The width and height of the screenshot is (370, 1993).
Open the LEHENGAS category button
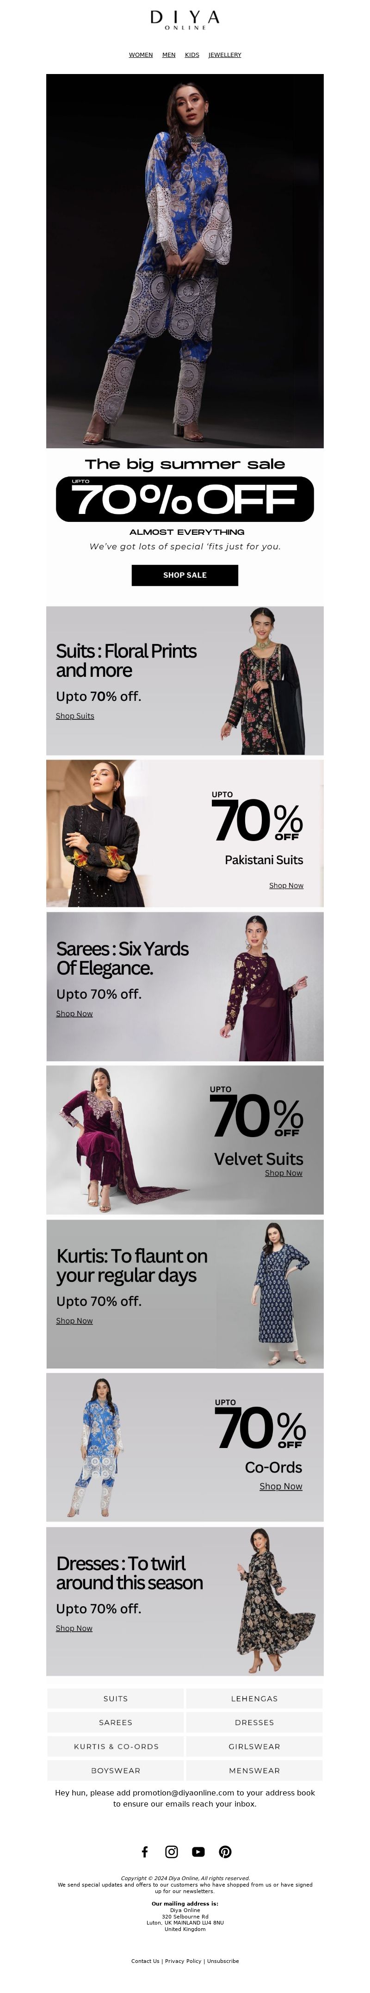254,1698
